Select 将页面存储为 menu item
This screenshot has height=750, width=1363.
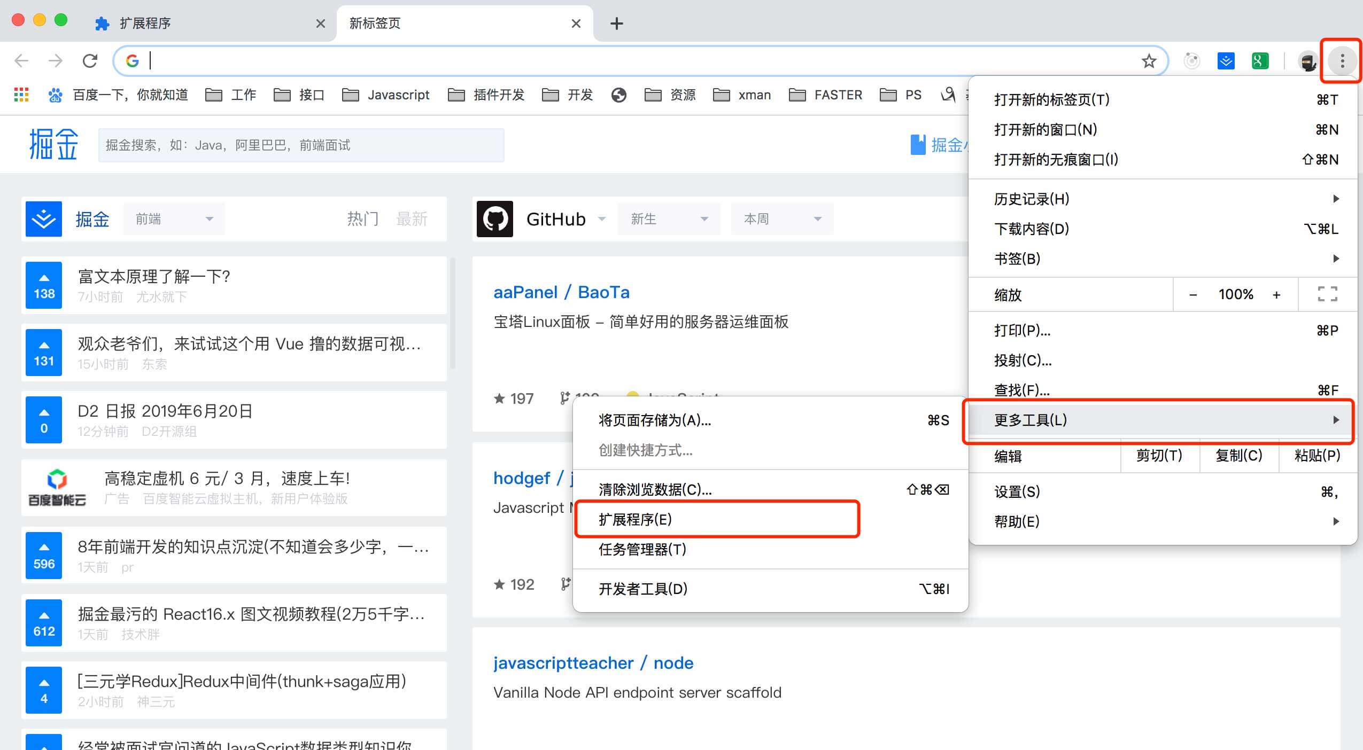point(770,420)
